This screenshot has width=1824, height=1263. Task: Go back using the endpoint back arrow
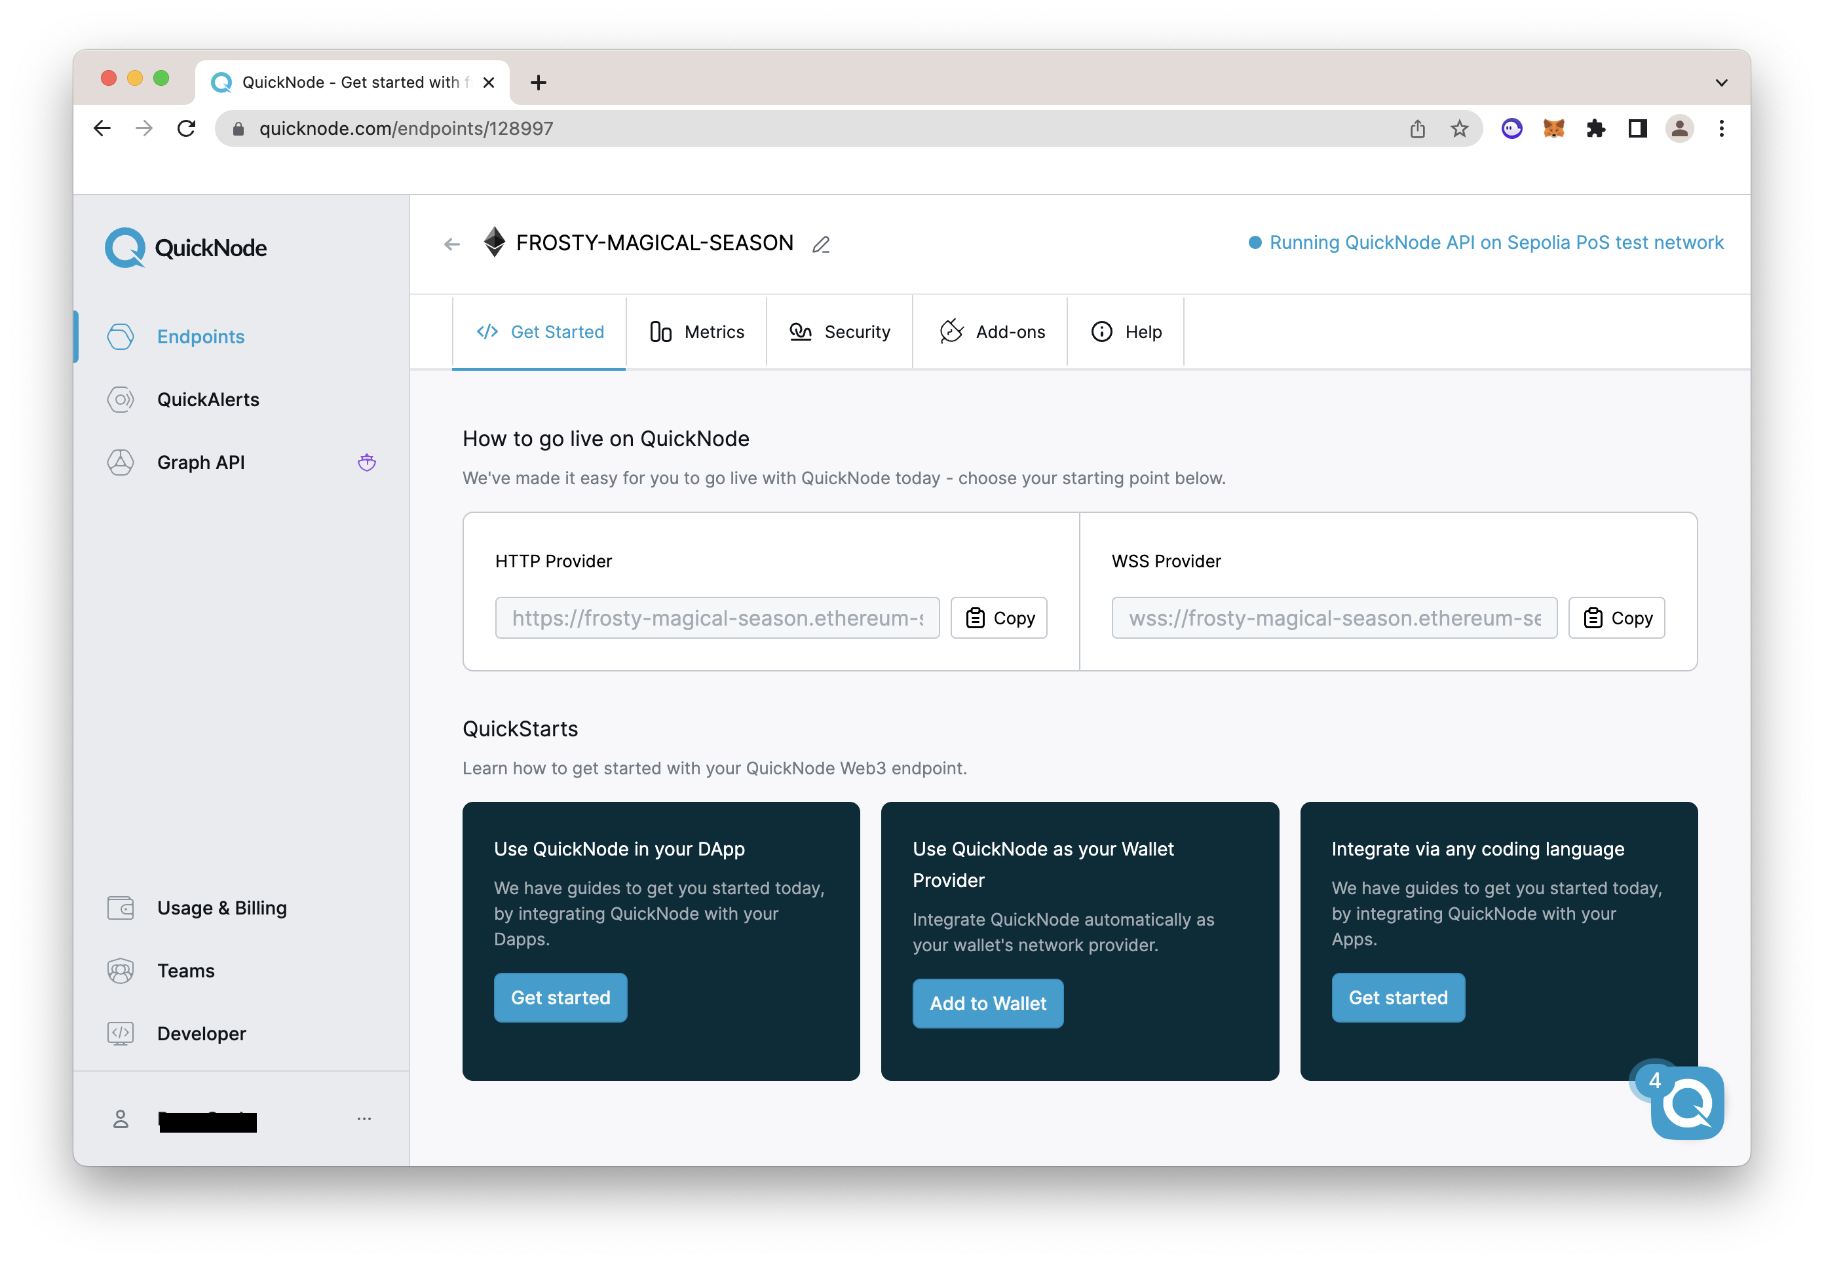point(452,244)
